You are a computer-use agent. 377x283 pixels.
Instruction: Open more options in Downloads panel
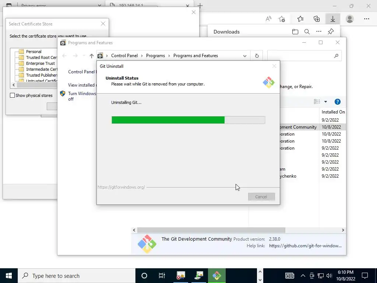pos(319,32)
